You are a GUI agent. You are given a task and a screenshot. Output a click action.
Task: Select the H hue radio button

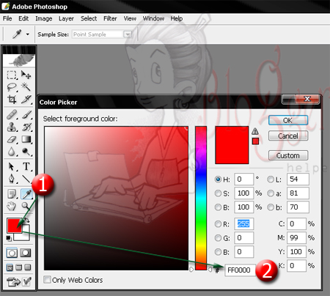pos(218,180)
